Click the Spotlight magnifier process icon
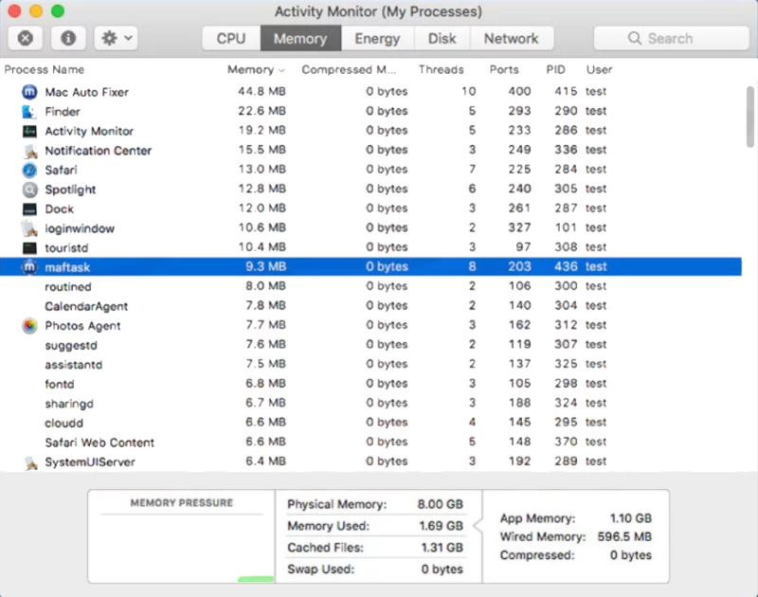The width and height of the screenshot is (758, 597). click(28, 190)
